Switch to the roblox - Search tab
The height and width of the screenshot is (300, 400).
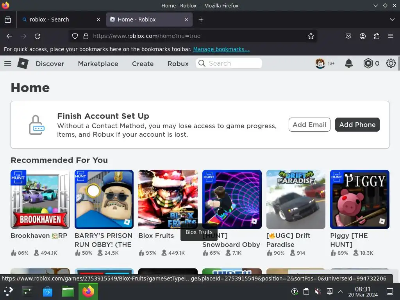pyautogui.click(x=61, y=20)
